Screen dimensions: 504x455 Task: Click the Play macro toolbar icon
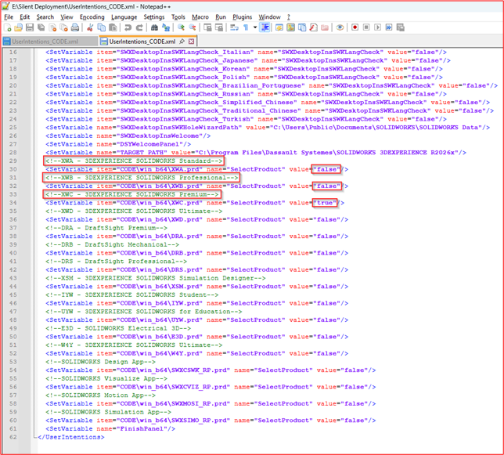point(379,27)
